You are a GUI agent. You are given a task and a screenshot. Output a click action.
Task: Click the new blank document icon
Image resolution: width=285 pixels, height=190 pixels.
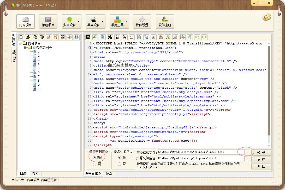coord(21,37)
